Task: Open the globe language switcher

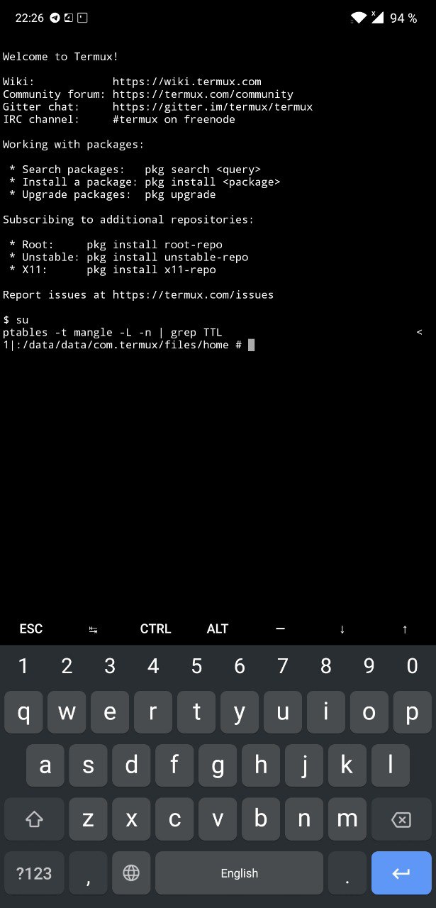Action: pos(131,873)
